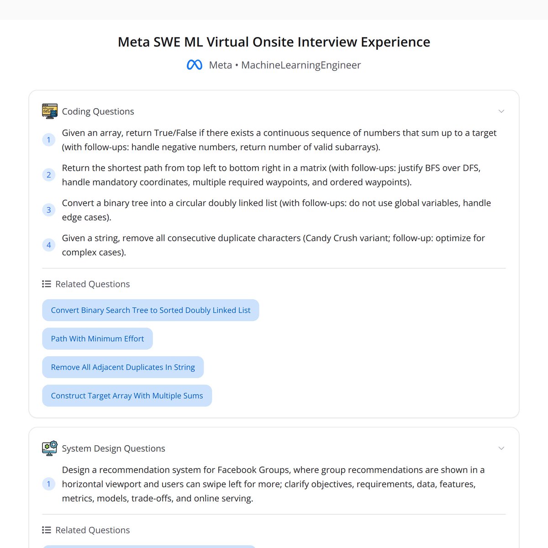Open Path With Minimum Effort question
548x548 pixels.
point(97,339)
